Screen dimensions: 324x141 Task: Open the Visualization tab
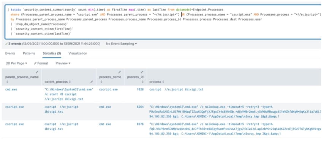pyautogui.click(x=78, y=53)
